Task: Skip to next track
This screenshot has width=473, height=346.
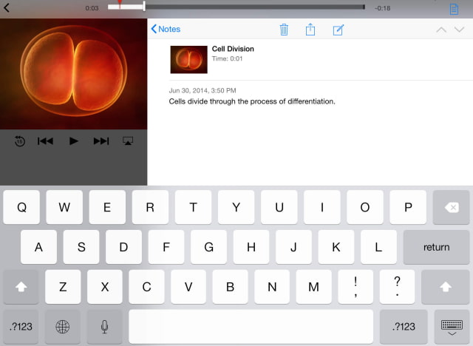Action: click(x=101, y=141)
